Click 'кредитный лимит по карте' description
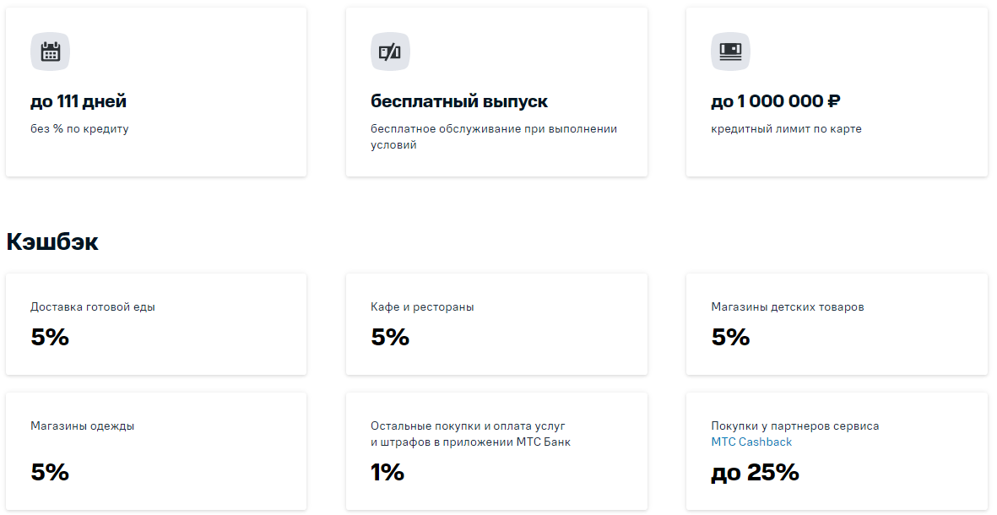 pyautogui.click(x=786, y=129)
